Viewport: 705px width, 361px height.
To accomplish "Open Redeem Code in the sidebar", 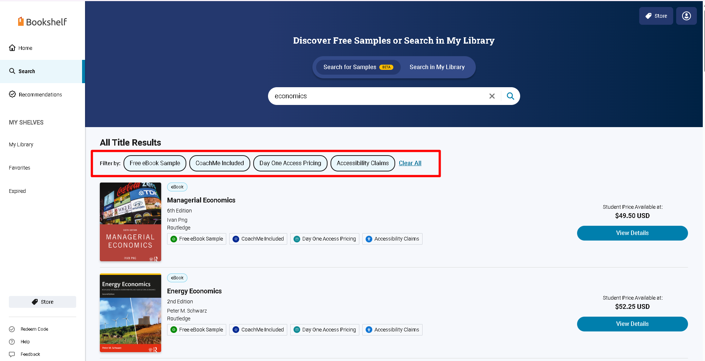I will click(x=34, y=329).
